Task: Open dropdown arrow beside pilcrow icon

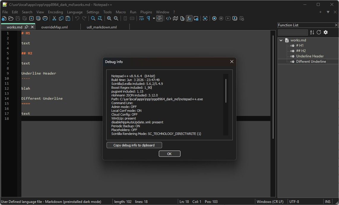Action: (154, 19)
